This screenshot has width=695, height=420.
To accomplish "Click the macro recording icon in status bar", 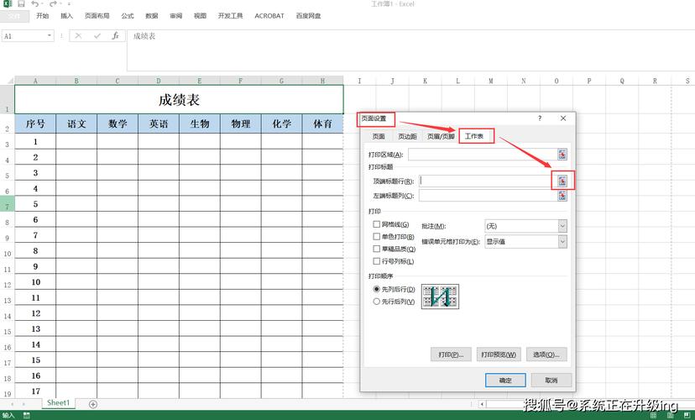I will [27, 416].
